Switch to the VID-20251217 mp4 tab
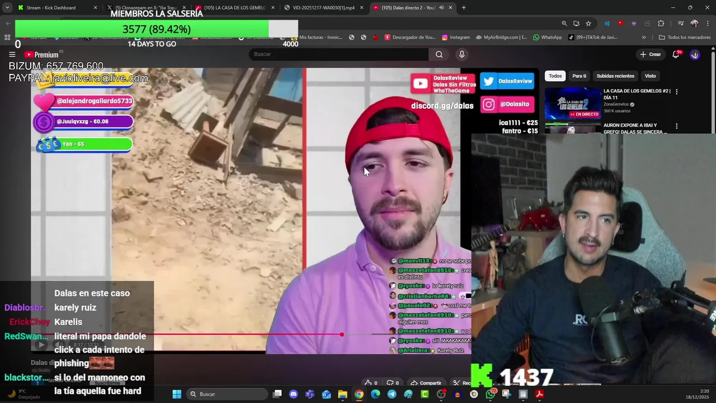Image resolution: width=716 pixels, height=403 pixels. tap(323, 8)
